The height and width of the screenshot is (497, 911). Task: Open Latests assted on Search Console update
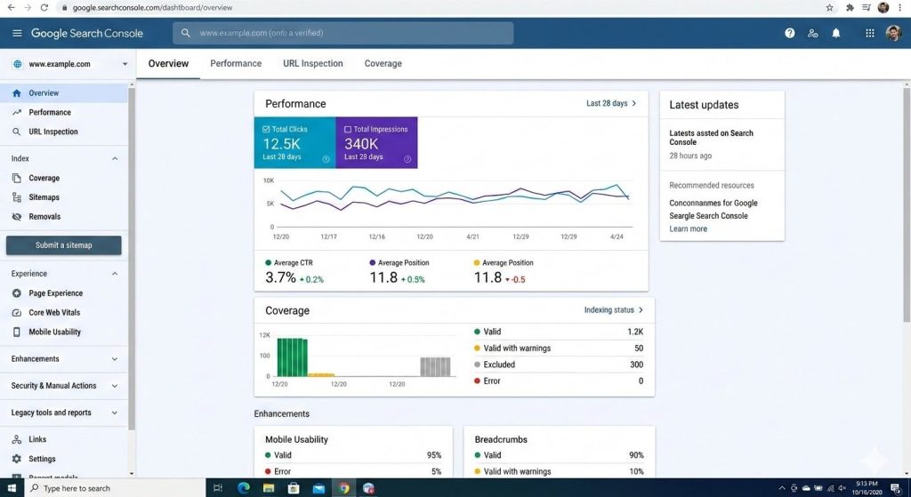[x=711, y=138]
